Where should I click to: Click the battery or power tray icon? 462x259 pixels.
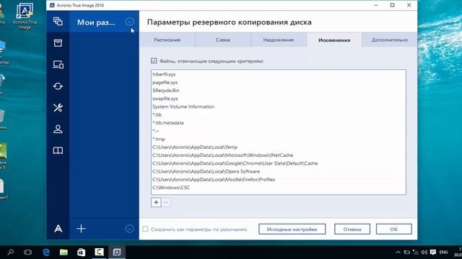pyautogui.click(x=407, y=253)
